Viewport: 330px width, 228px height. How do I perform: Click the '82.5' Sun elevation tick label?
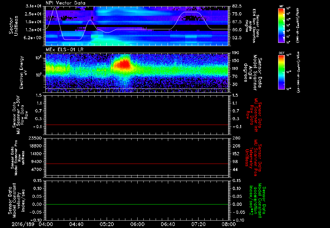[237, 6]
